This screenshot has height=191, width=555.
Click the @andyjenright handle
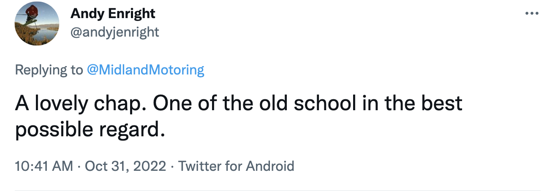114,32
